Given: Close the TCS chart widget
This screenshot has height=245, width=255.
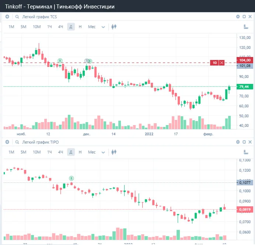Looking at the screenshot, I should coord(250,17).
